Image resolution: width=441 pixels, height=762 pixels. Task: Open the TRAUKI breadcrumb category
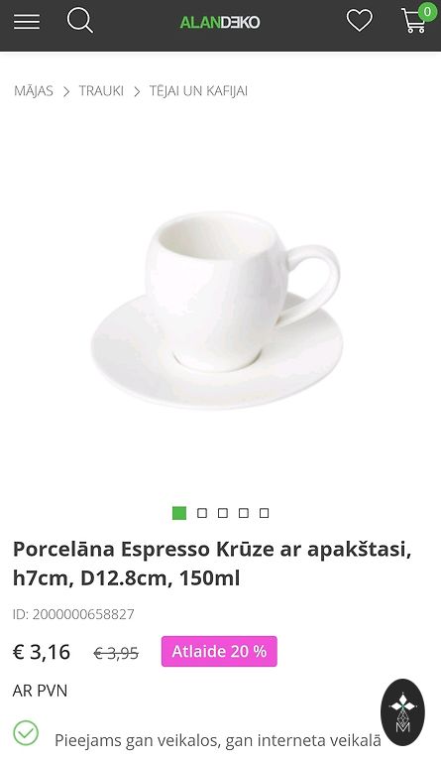tap(101, 91)
